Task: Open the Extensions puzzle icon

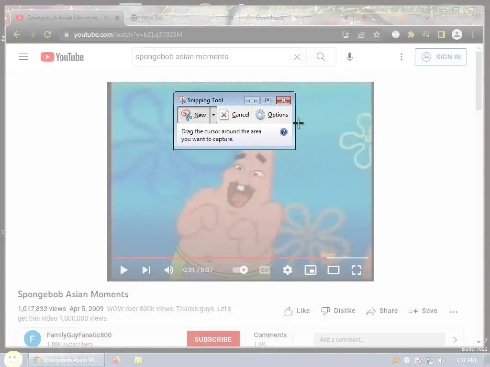Action: [x=411, y=34]
